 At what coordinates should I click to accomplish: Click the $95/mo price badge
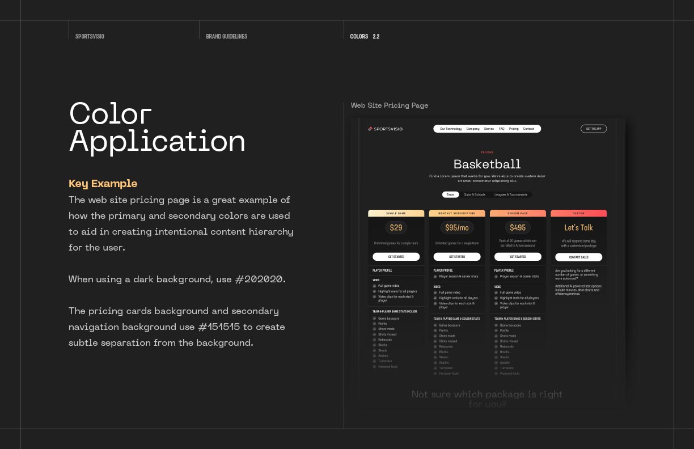click(457, 227)
